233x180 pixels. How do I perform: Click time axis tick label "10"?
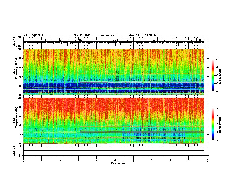click(x=207, y=161)
